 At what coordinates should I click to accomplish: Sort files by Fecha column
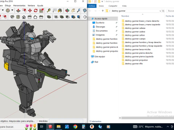pos(170,16)
